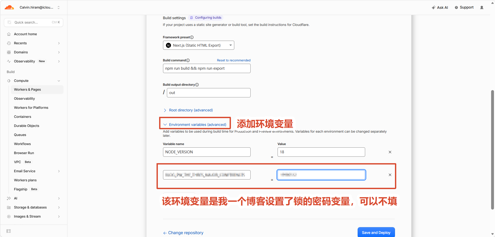Open Workflows in sidebar
This screenshot has height=237, width=495.
click(22, 144)
